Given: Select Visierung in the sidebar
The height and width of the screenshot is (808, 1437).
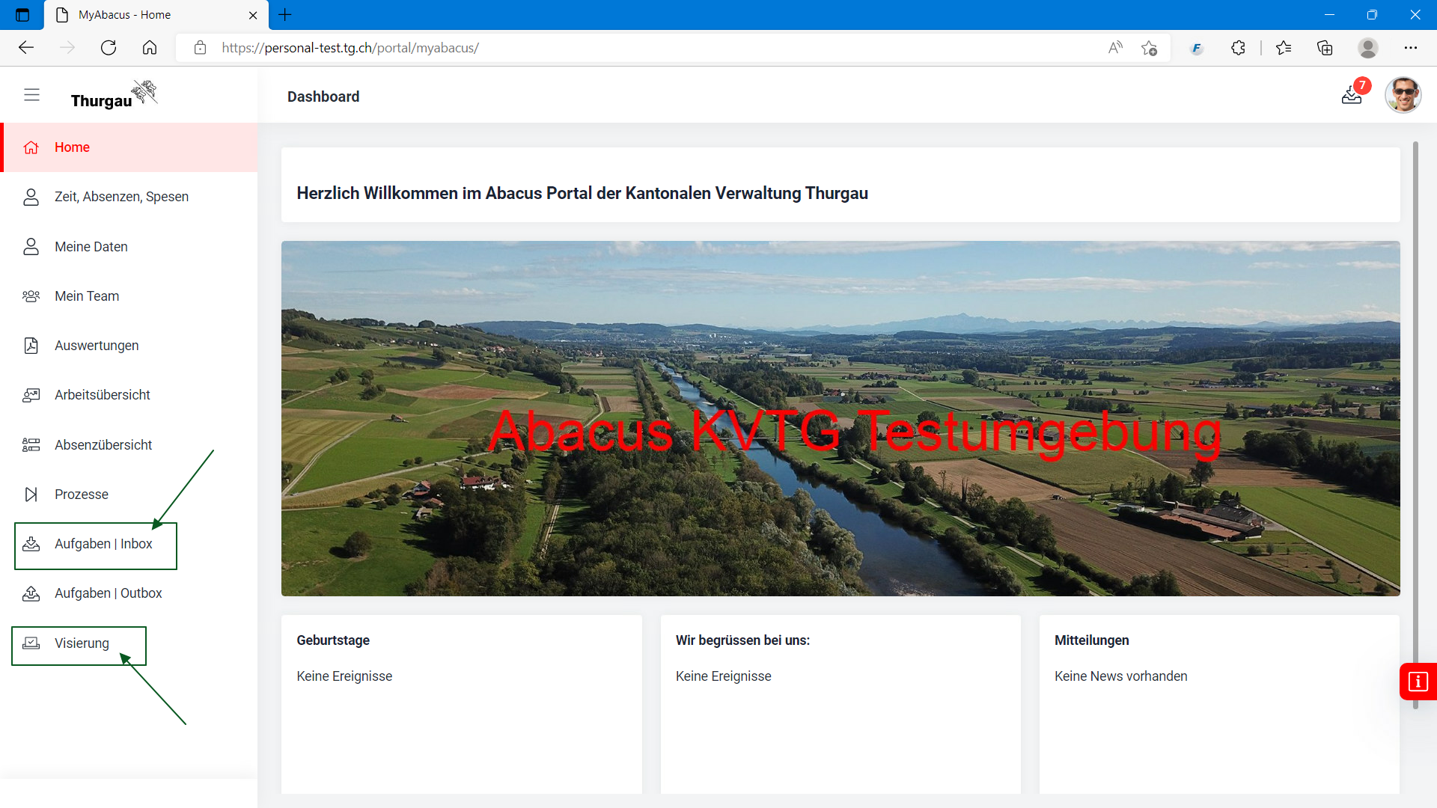Looking at the screenshot, I should click(x=81, y=643).
